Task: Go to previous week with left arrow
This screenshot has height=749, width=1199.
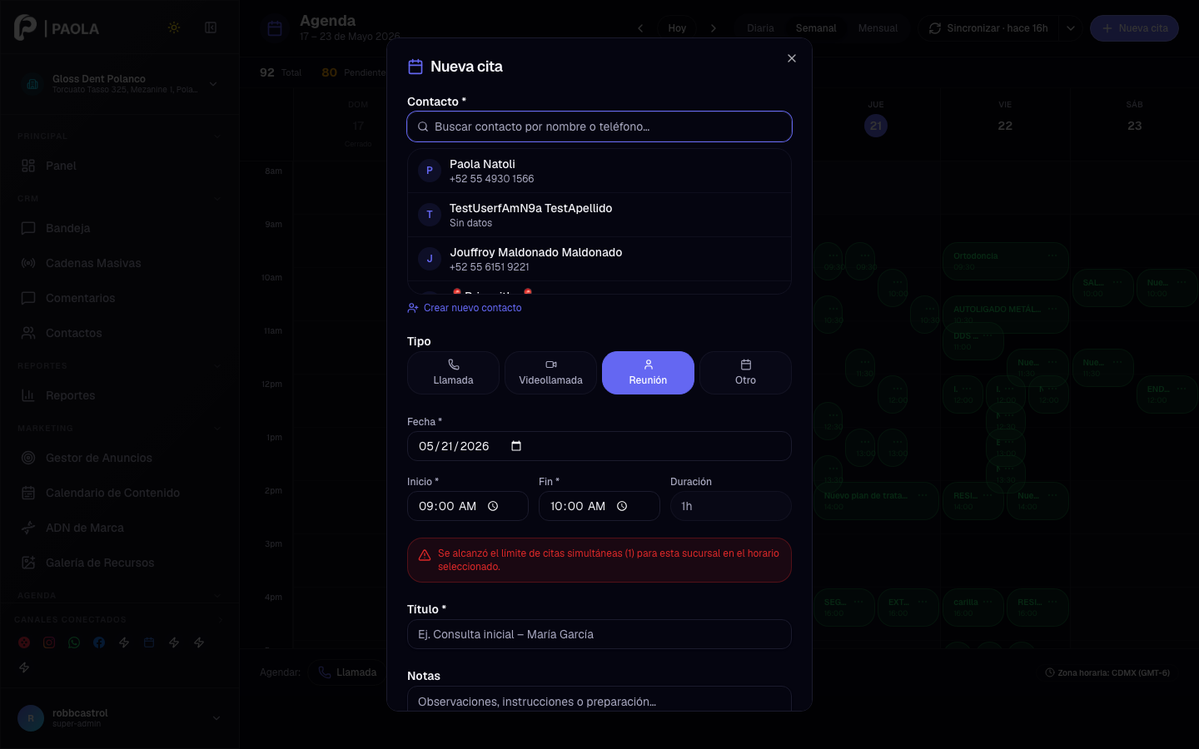Action: (640, 28)
